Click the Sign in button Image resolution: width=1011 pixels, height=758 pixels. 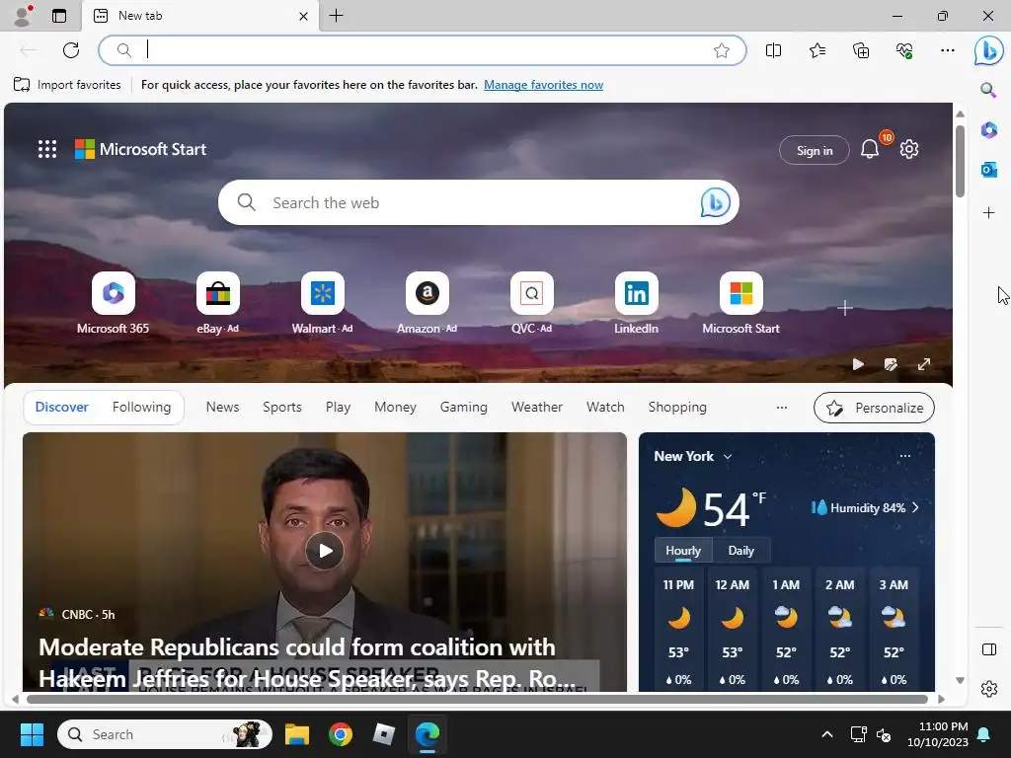pyautogui.click(x=815, y=150)
